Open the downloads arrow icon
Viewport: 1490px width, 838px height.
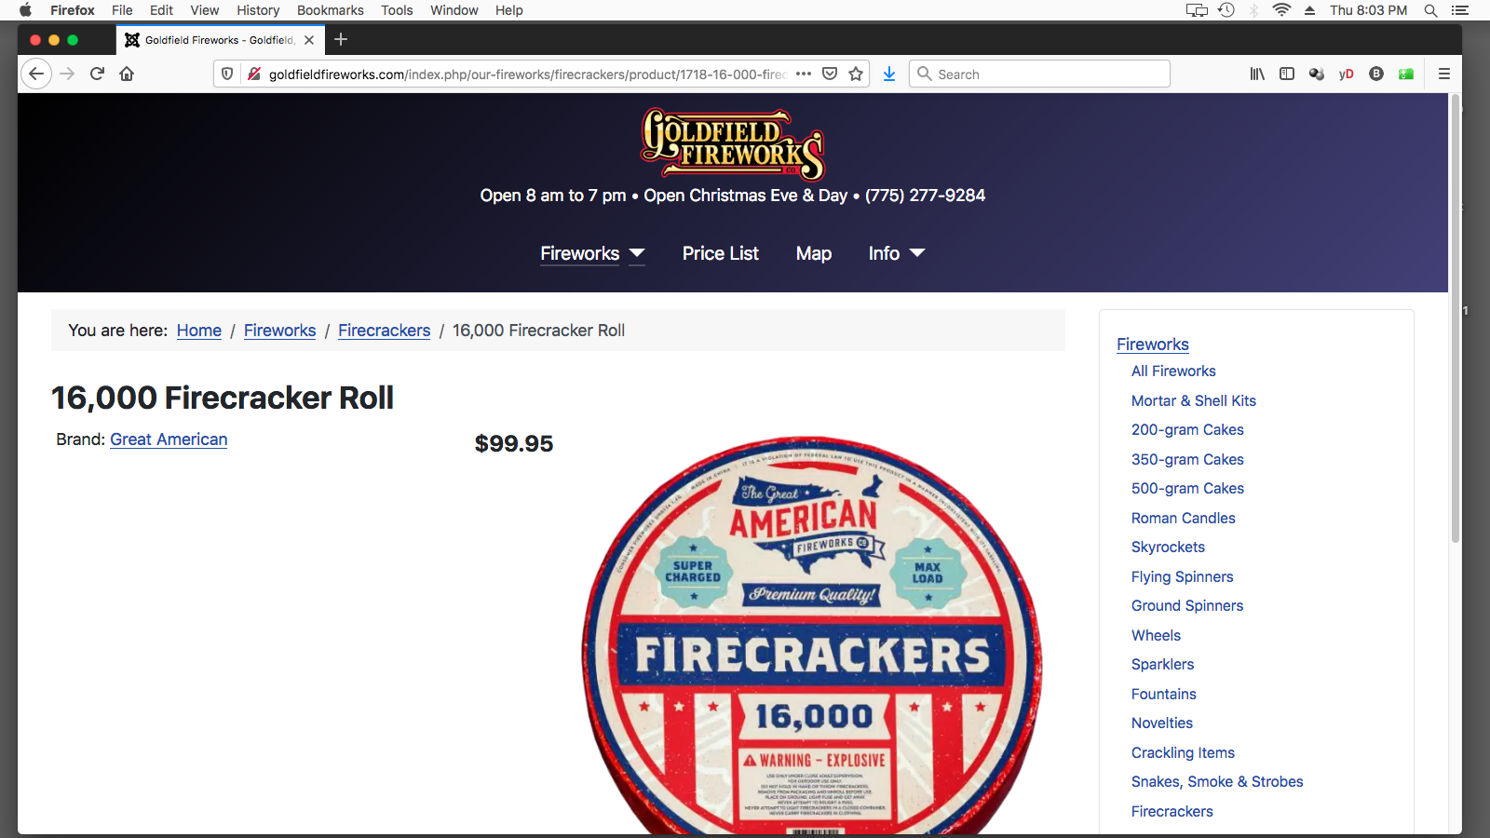[889, 74]
